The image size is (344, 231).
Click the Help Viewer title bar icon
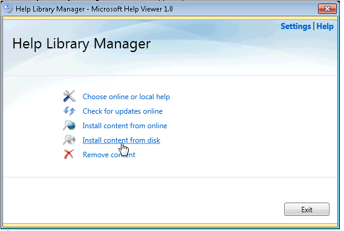click(x=8, y=9)
